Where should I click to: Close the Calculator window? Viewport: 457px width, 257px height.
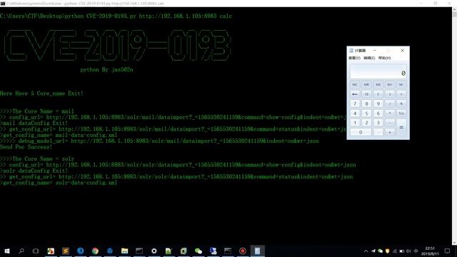coord(403,51)
